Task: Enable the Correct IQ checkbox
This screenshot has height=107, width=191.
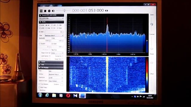Action: point(62,56)
